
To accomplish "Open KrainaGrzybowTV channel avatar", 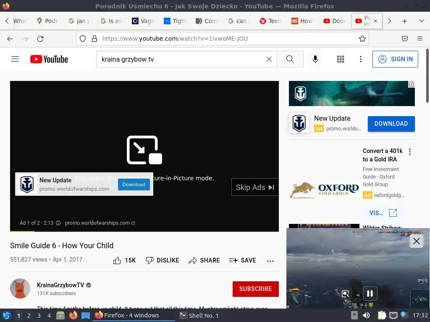I will point(20,288).
